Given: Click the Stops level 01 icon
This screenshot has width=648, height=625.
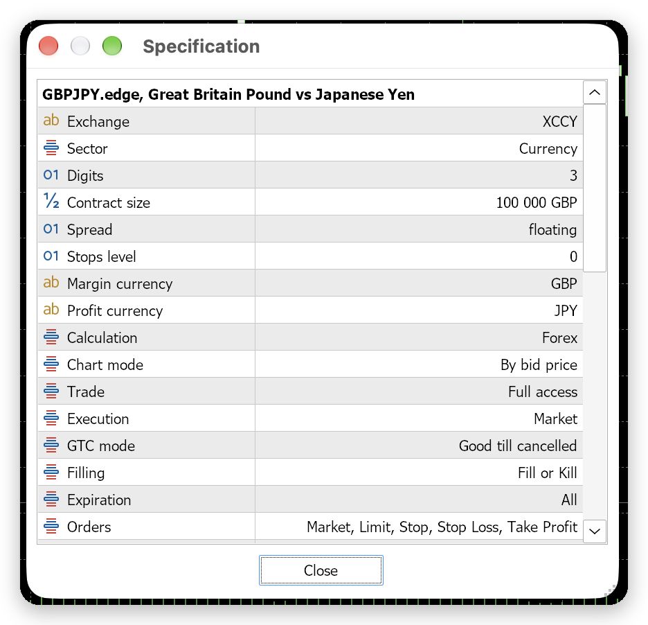Looking at the screenshot, I should coord(51,256).
